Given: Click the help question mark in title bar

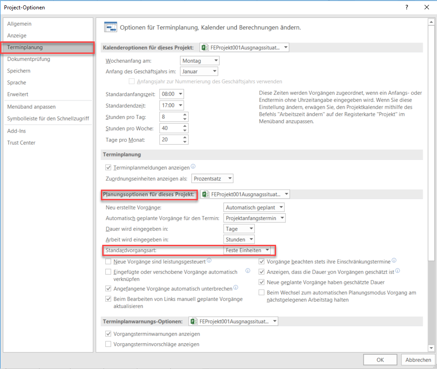Looking at the screenshot, I should pos(406,8).
